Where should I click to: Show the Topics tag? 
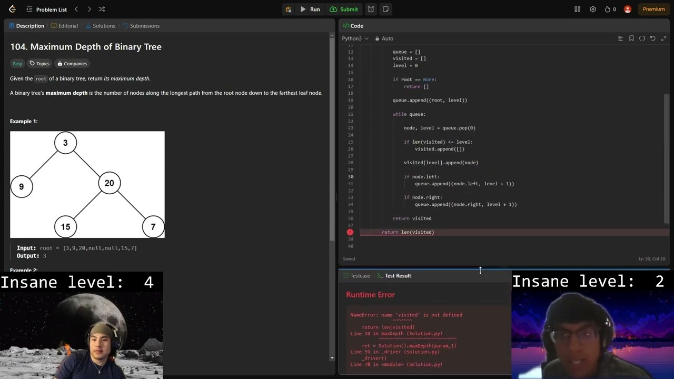tap(39, 64)
